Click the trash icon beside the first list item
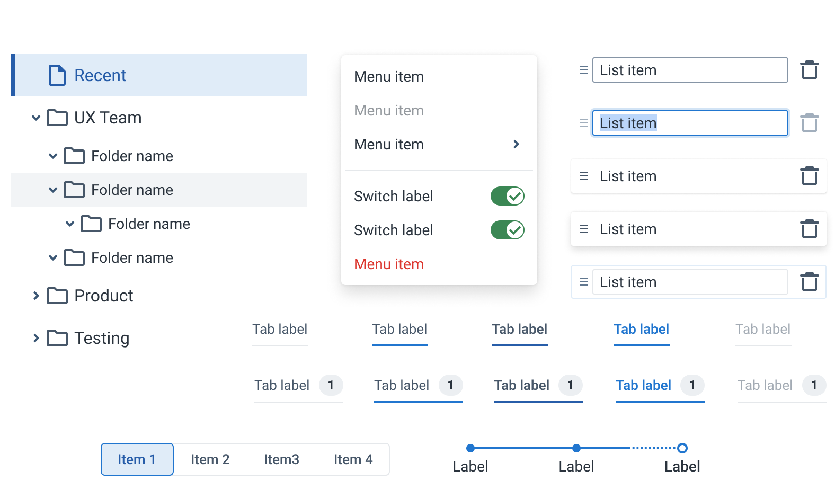The image size is (835, 498). pyautogui.click(x=809, y=70)
